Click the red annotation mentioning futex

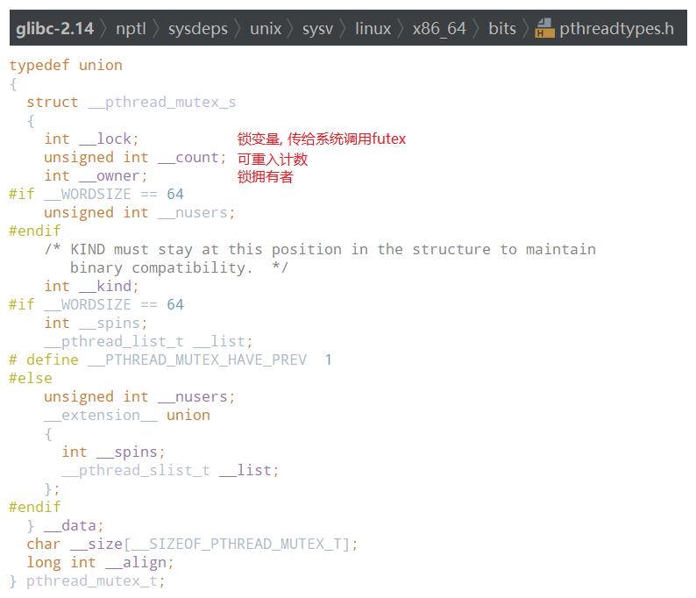[322, 139]
